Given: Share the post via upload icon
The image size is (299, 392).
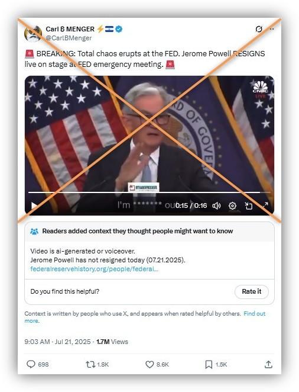Looking at the screenshot, I should [x=268, y=365].
